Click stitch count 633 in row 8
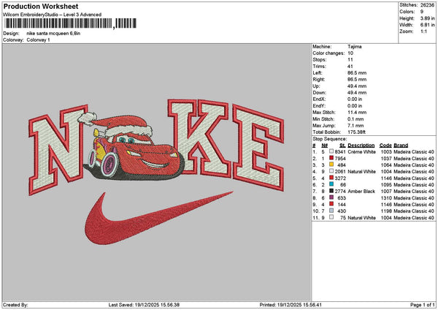Screen dimensions: 438x310 pos(342,198)
